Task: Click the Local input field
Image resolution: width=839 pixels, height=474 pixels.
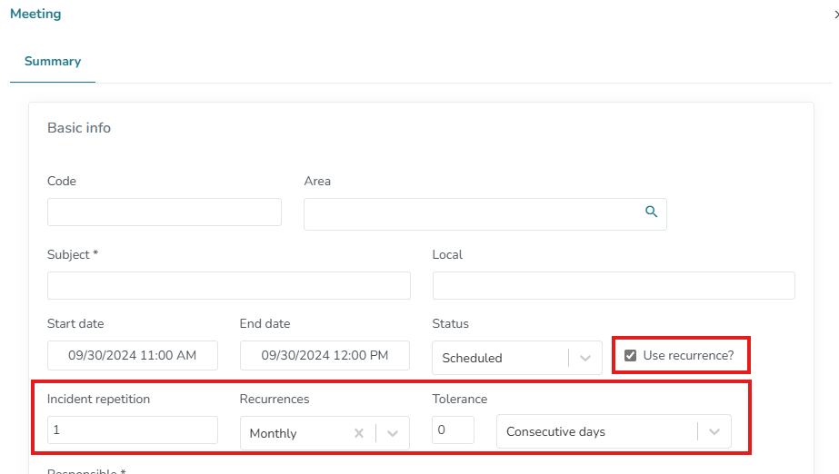Action: click(x=614, y=286)
